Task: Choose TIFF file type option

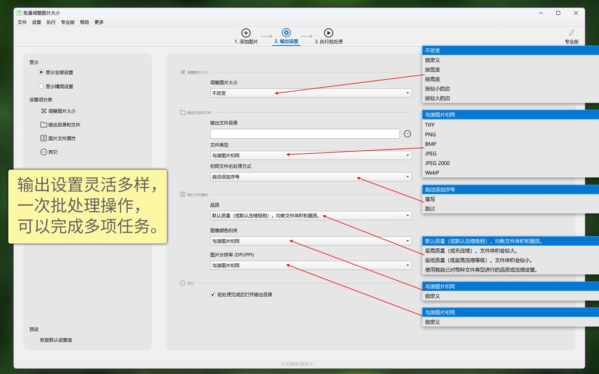Action: (510, 125)
